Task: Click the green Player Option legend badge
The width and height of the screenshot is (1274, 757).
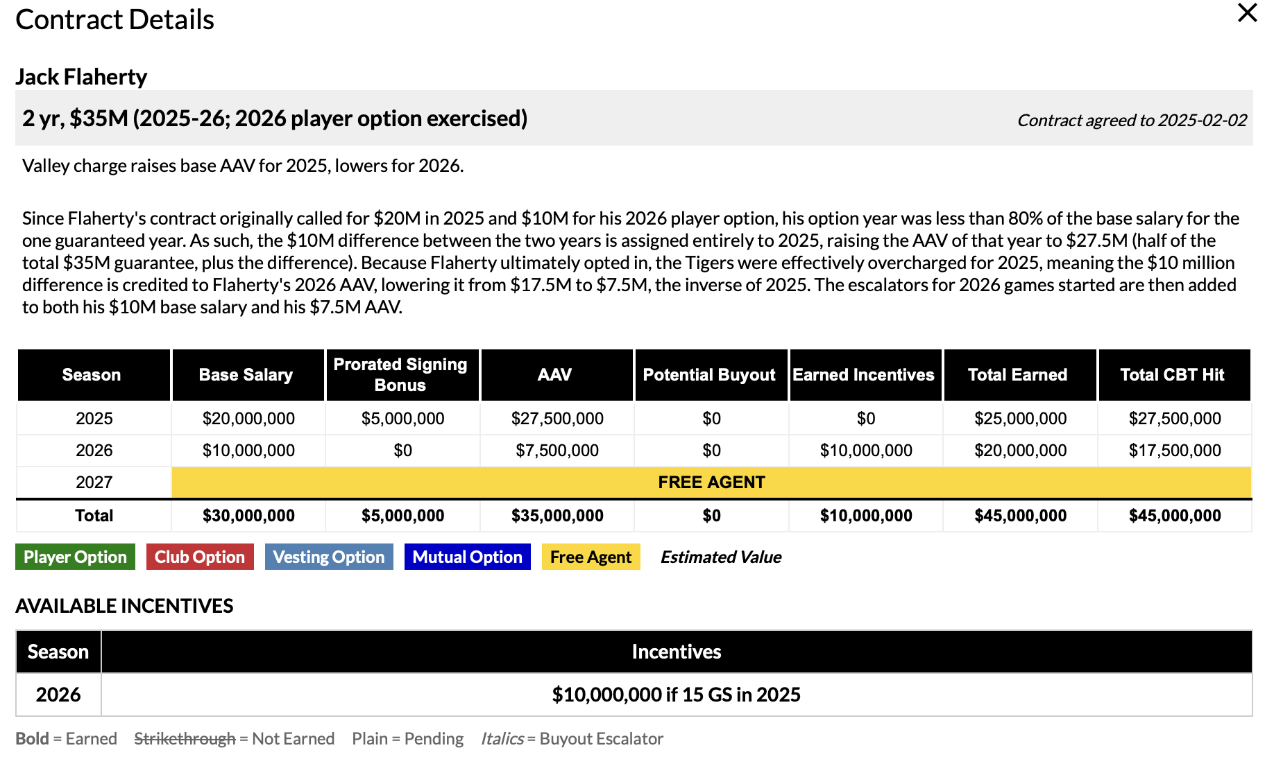Action: point(75,557)
